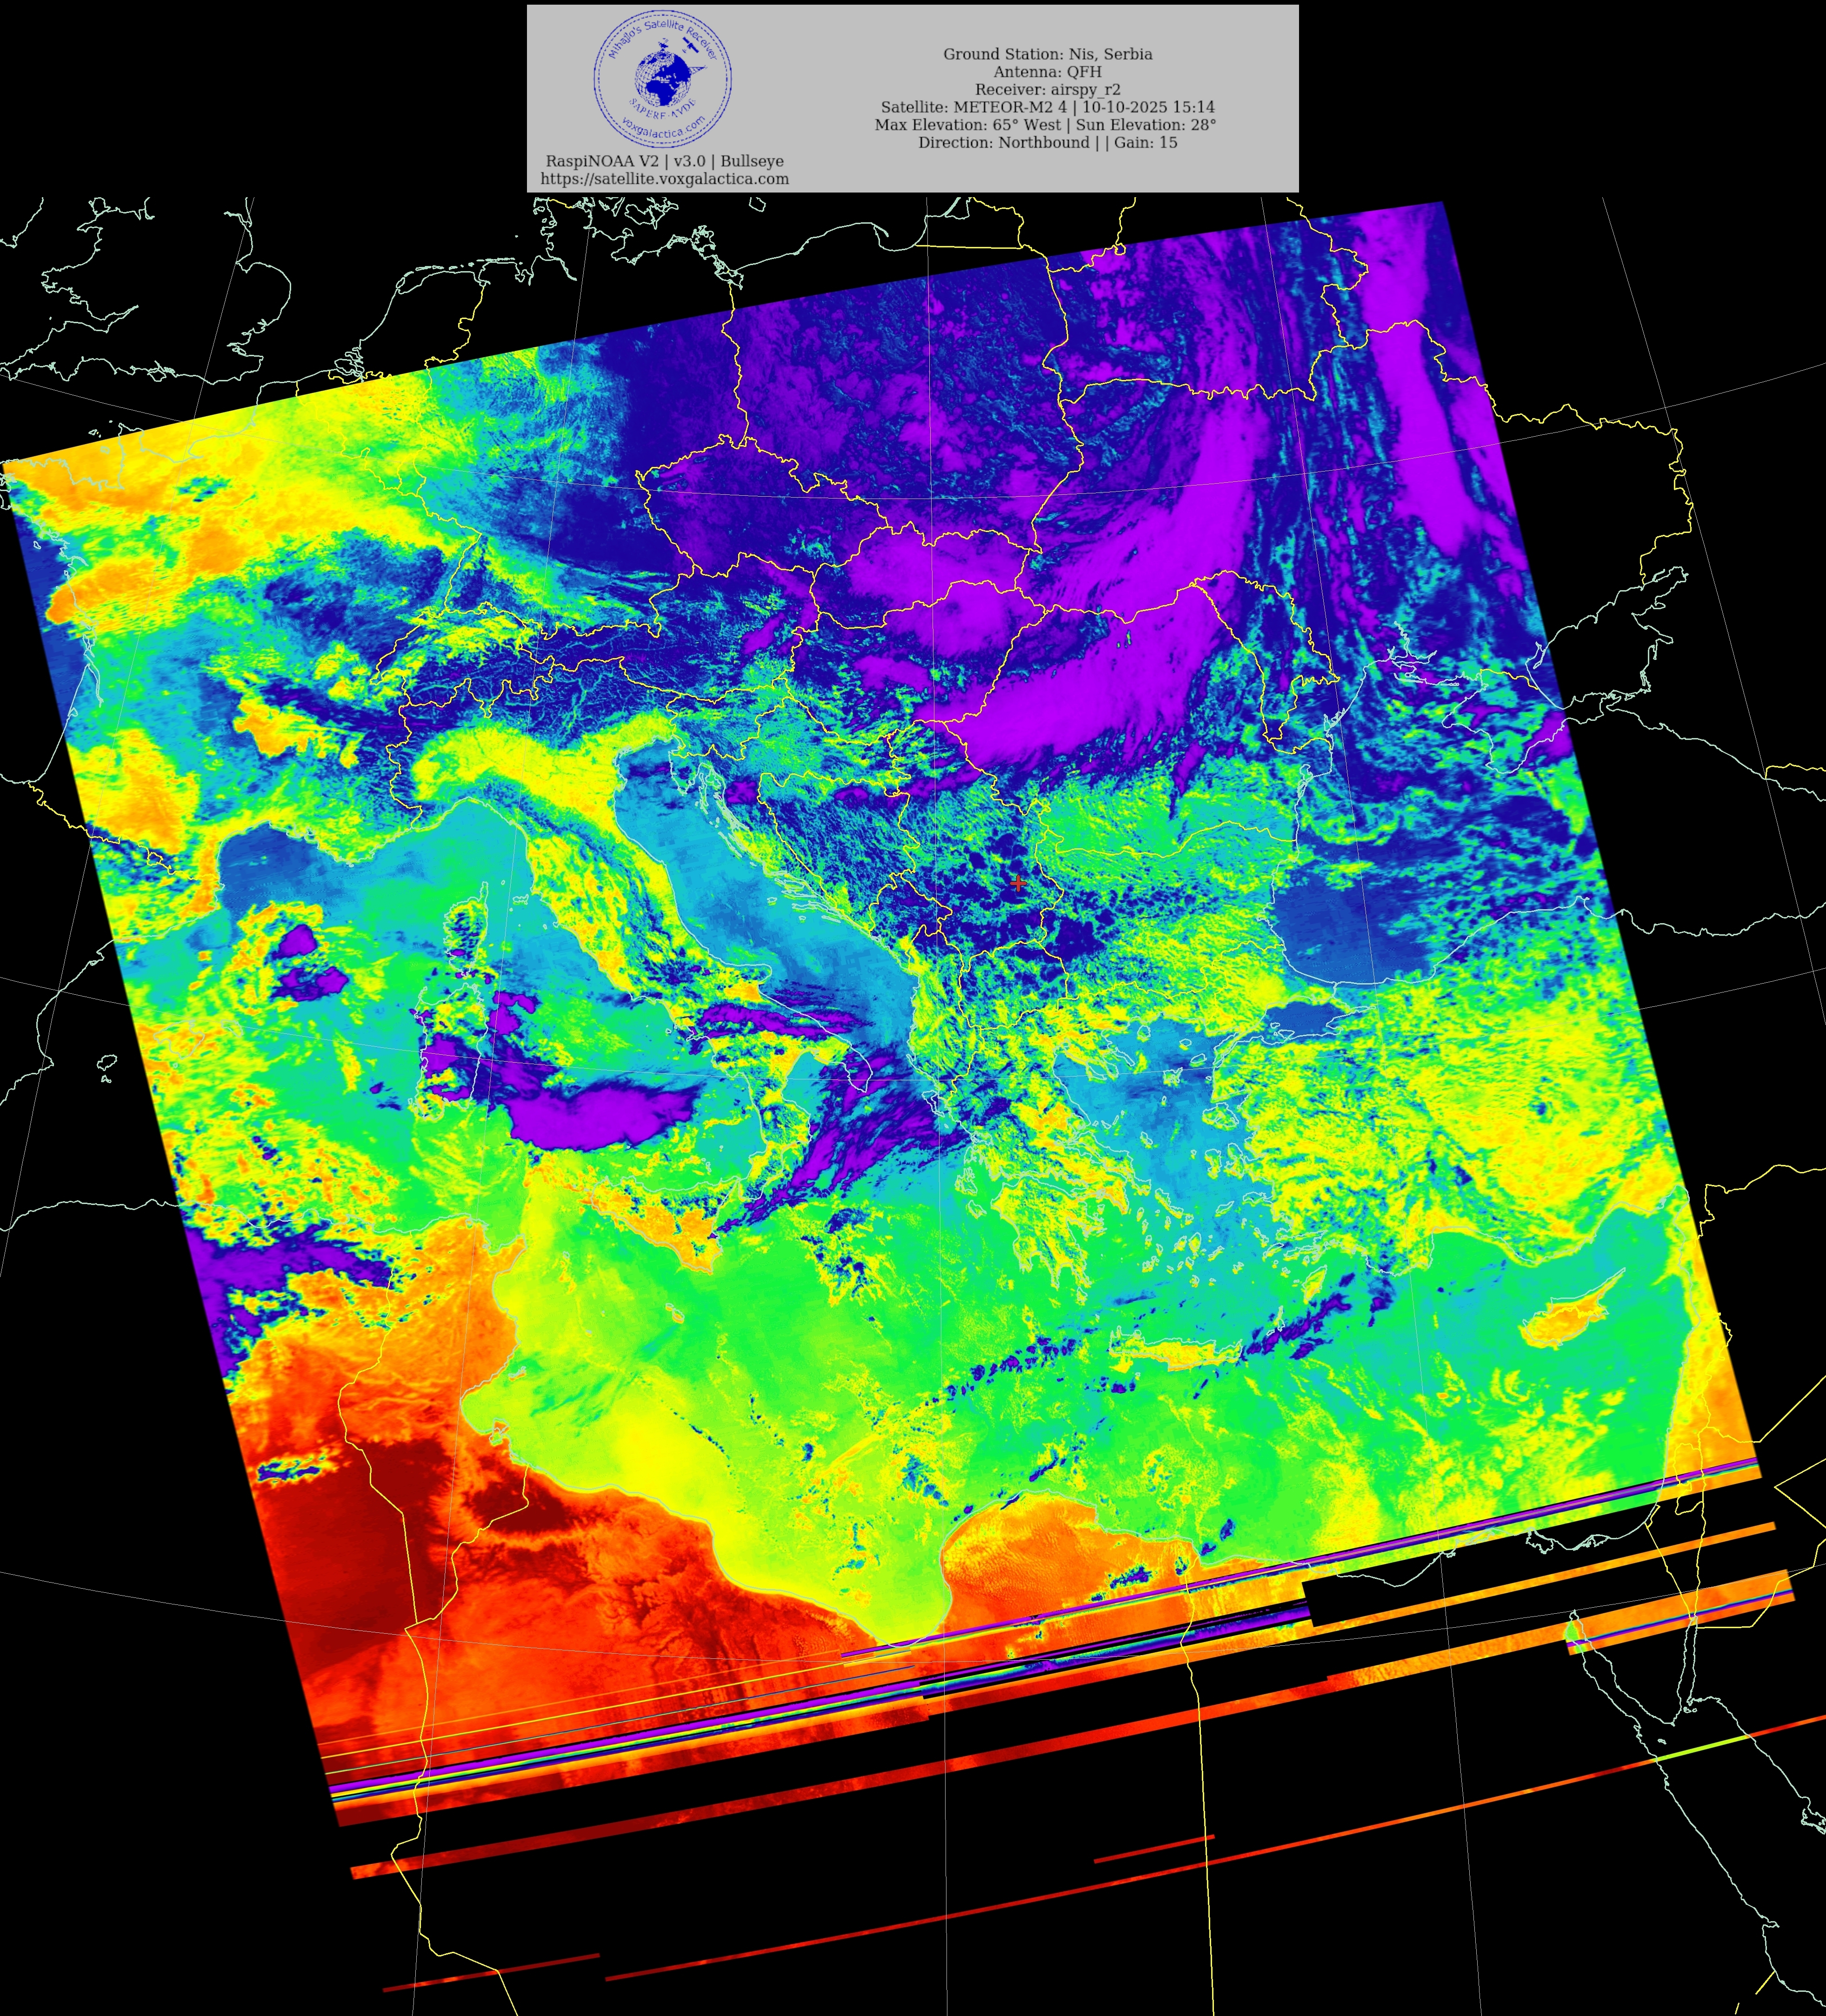Viewport: 1826px width, 2016px height.
Task: Click the Direction: Northbound Gain line
Action: click(1047, 143)
